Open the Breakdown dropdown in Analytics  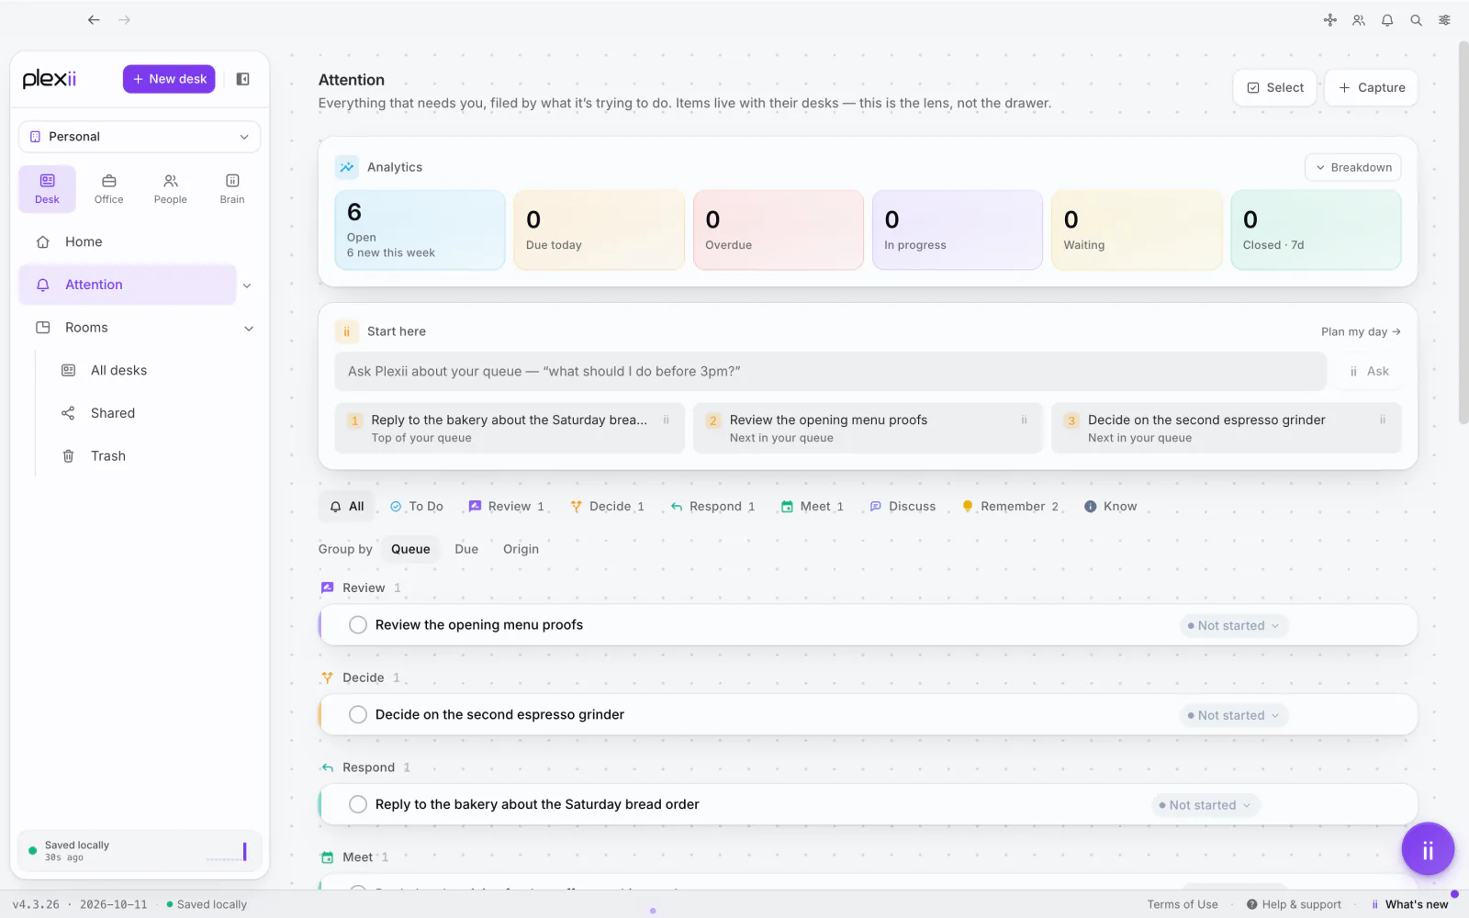(x=1353, y=167)
